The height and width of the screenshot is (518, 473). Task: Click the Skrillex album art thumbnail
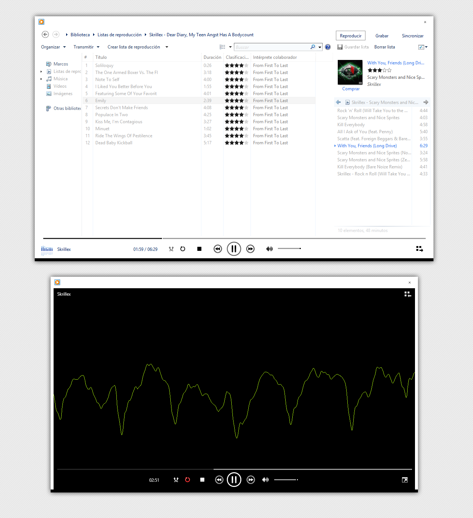tap(350, 72)
